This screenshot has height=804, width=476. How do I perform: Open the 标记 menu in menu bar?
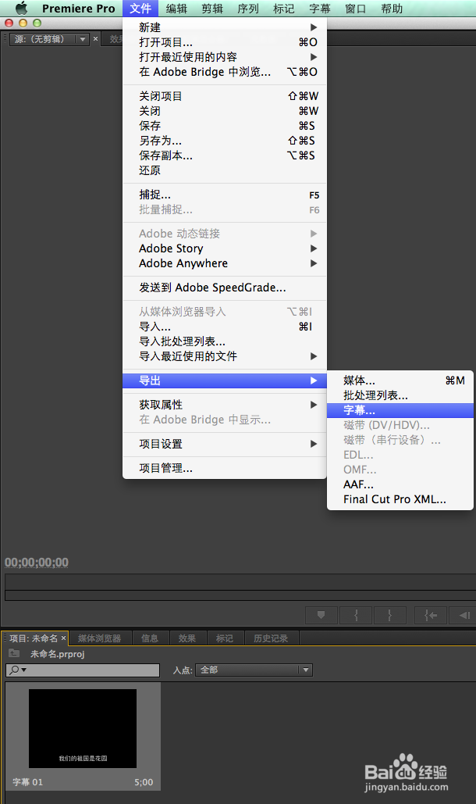tap(283, 8)
